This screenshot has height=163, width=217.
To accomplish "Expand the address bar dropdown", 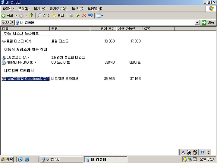I will 197,22.
